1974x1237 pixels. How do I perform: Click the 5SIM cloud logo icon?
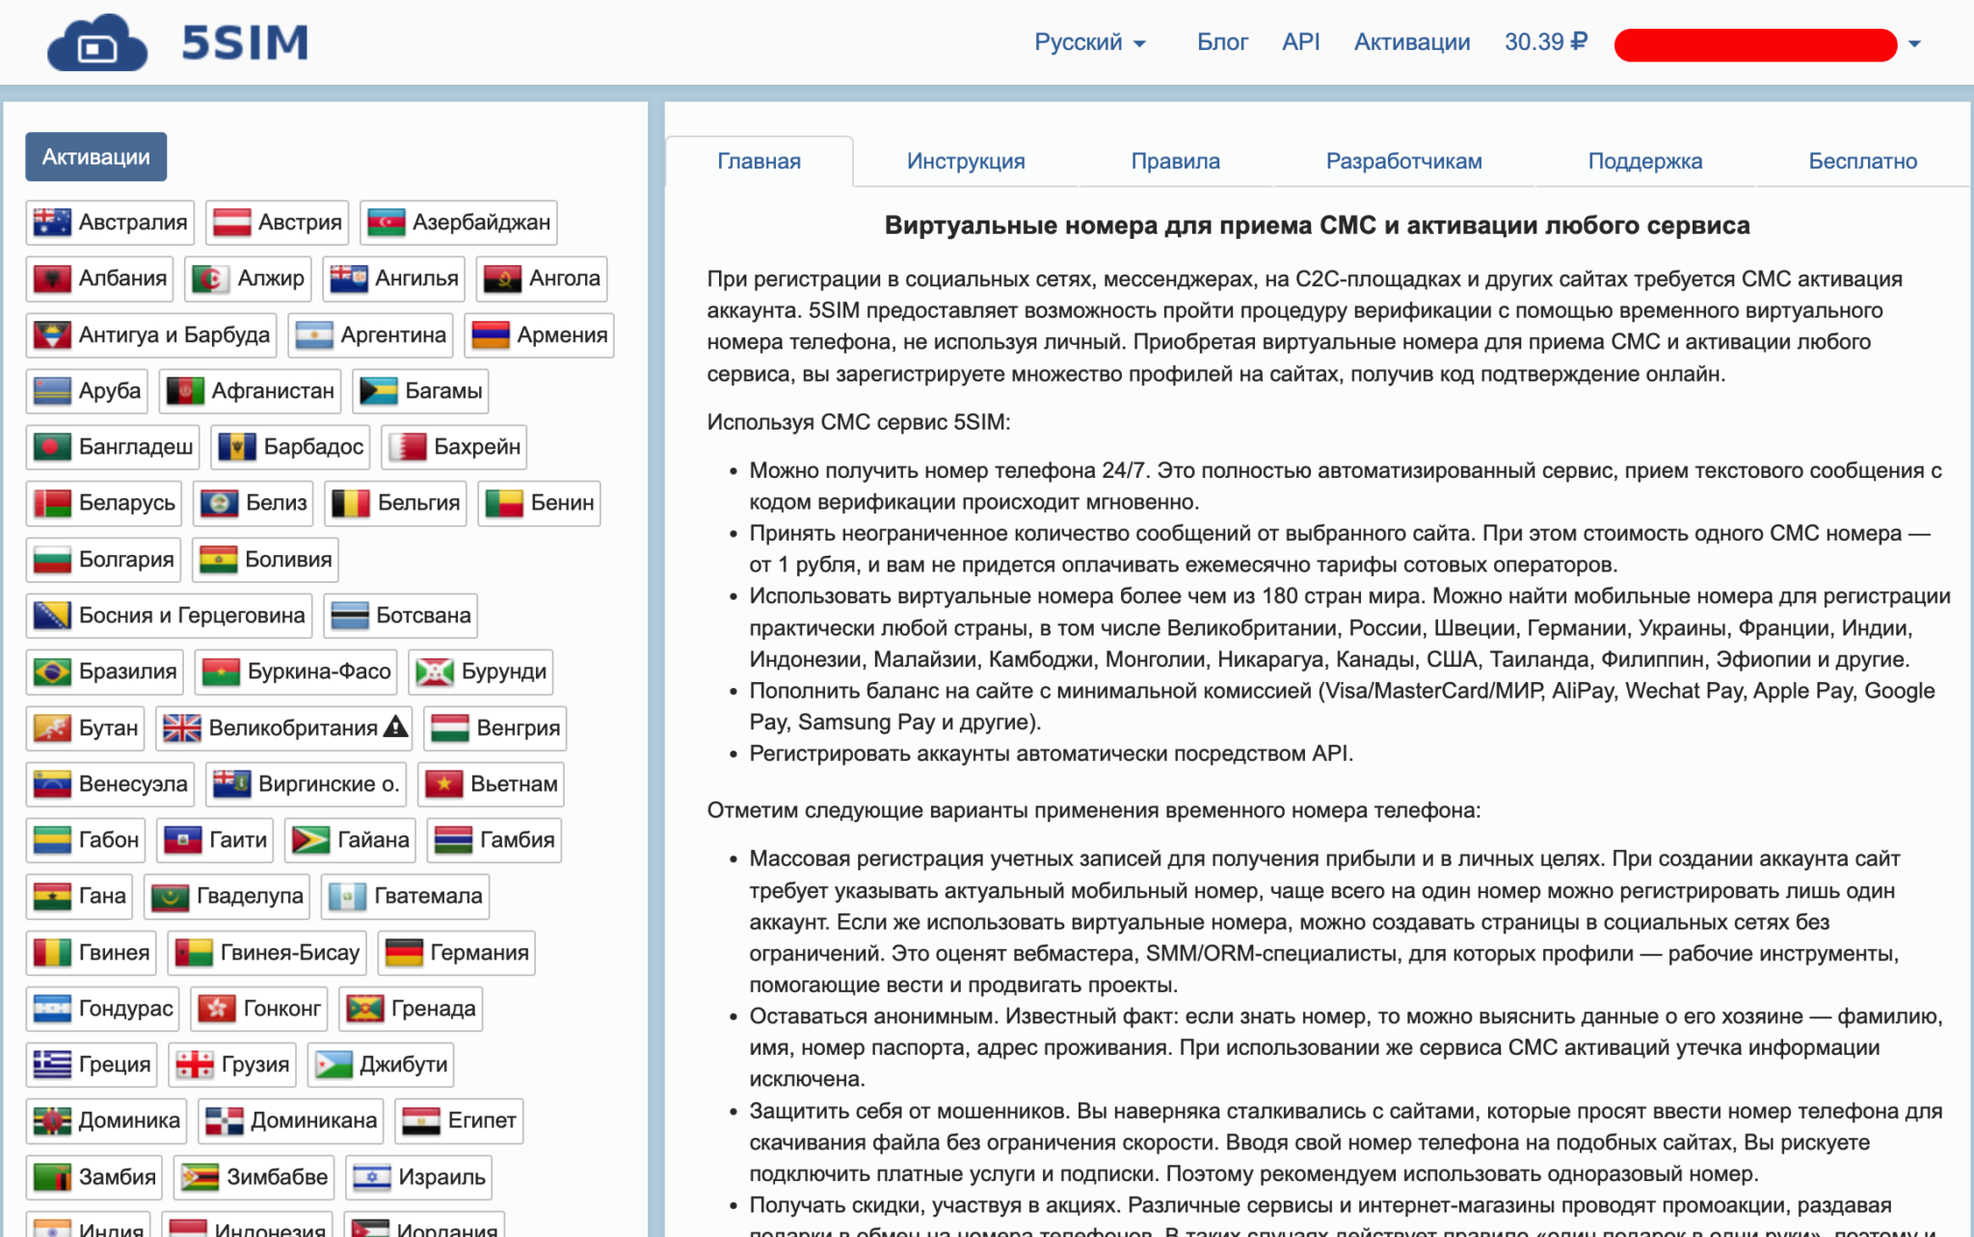(96, 43)
